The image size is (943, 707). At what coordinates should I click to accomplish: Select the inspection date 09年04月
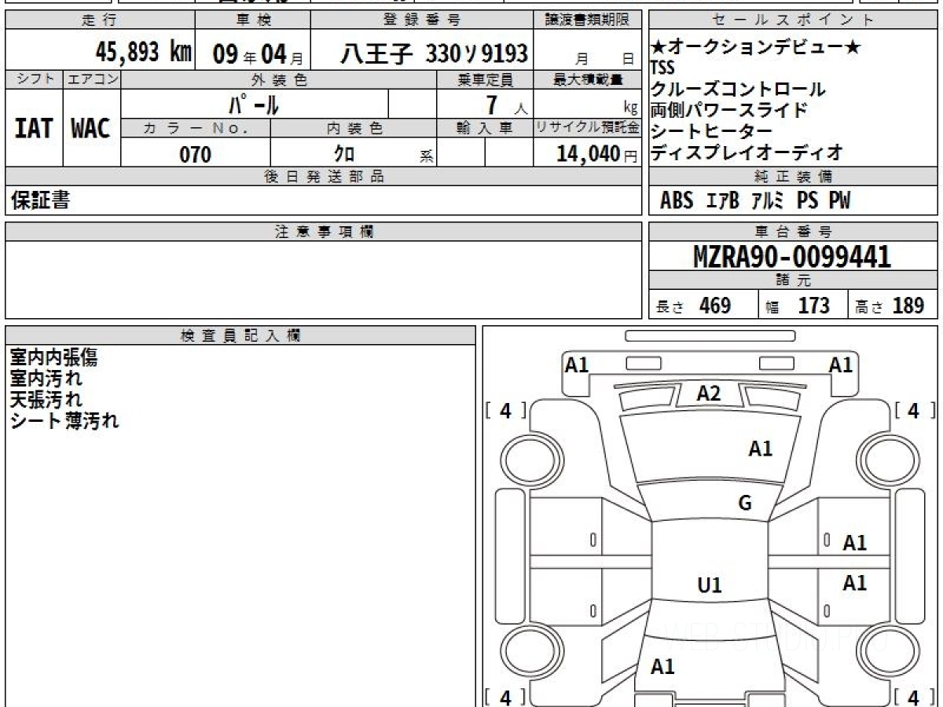(x=258, y=53)
